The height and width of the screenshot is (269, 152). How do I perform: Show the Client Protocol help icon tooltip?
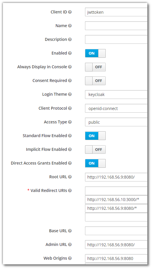70,108
